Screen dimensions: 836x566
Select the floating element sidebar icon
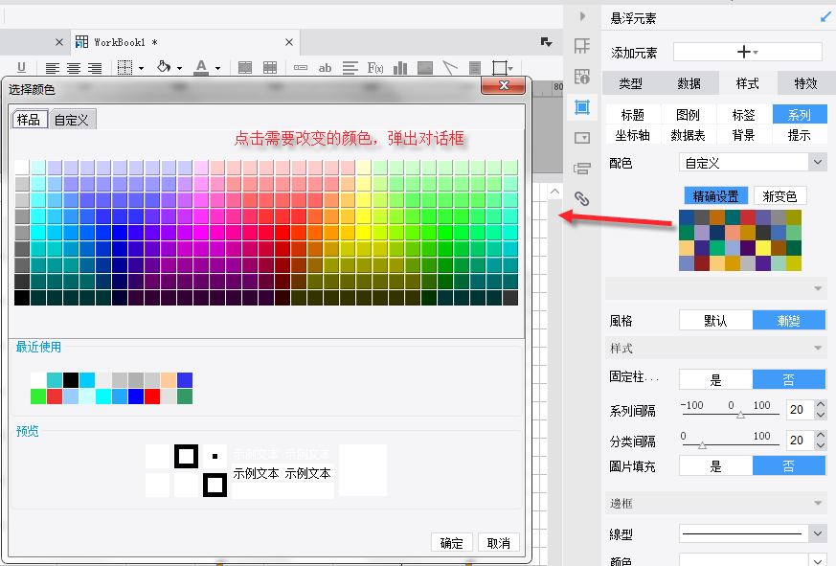[x=581, y=106]
